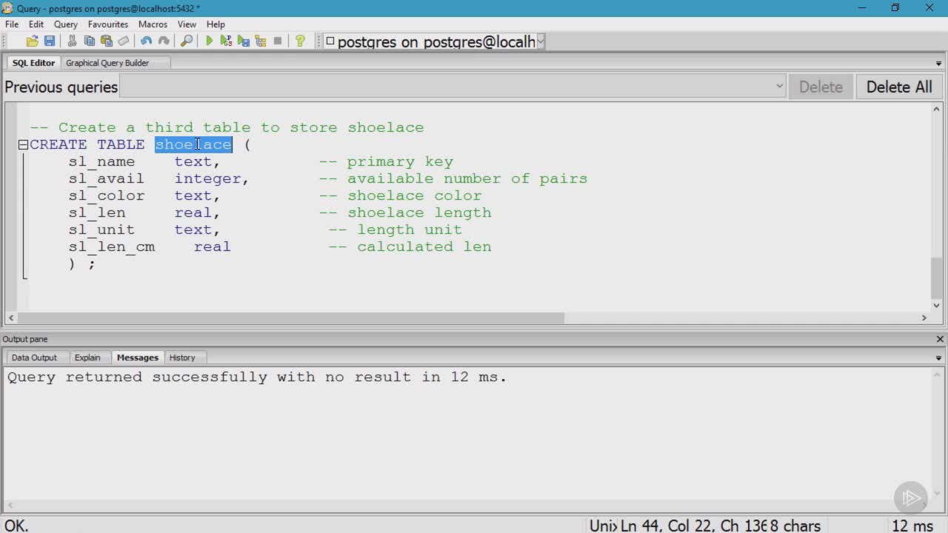948x533 pixels.
Task: Switch to the Graphical Query Builder tab
Action: pos(107,63)
